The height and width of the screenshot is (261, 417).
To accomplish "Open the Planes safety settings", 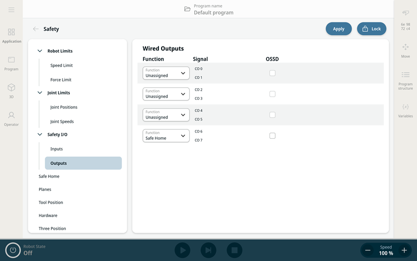I will [45, 189].
